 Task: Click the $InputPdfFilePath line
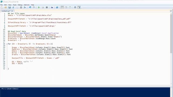(39, 19)
